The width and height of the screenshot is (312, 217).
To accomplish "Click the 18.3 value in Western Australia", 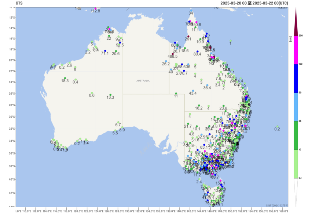I will [x=65, y=81].
